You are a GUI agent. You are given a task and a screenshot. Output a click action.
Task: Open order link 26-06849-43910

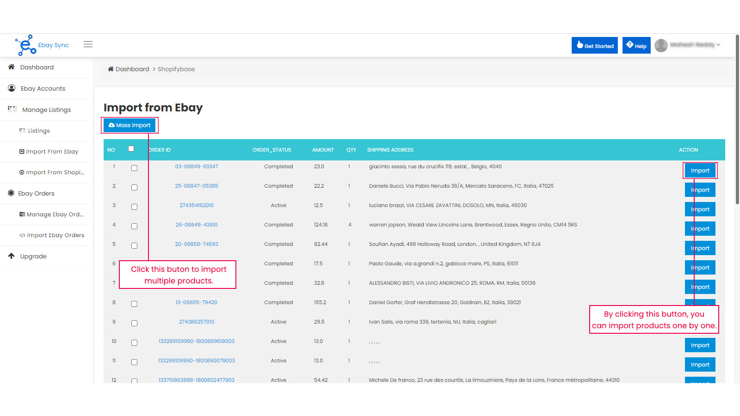pyautogui.click(x=197, y=225)
